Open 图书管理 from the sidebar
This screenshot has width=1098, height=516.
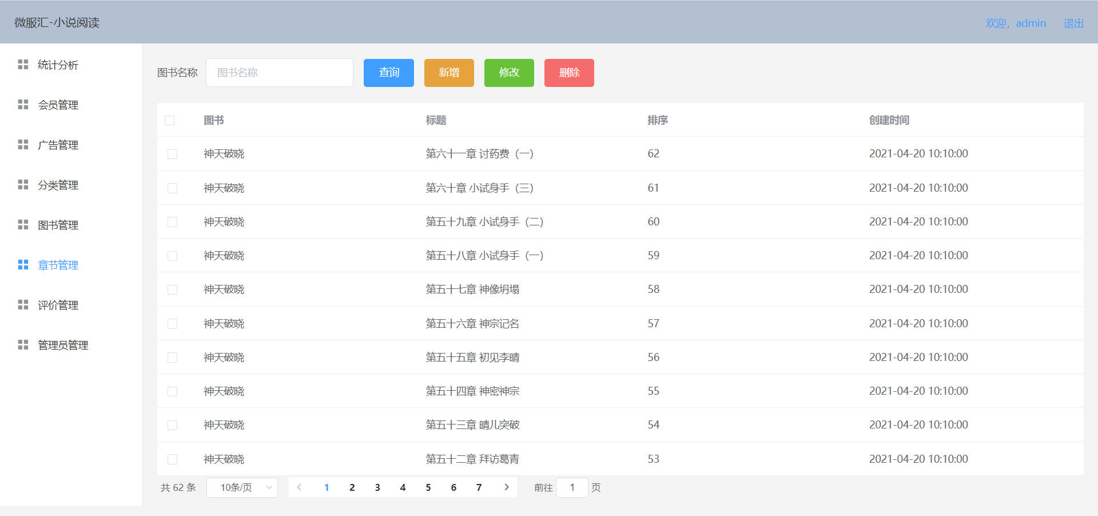point(58,224)
